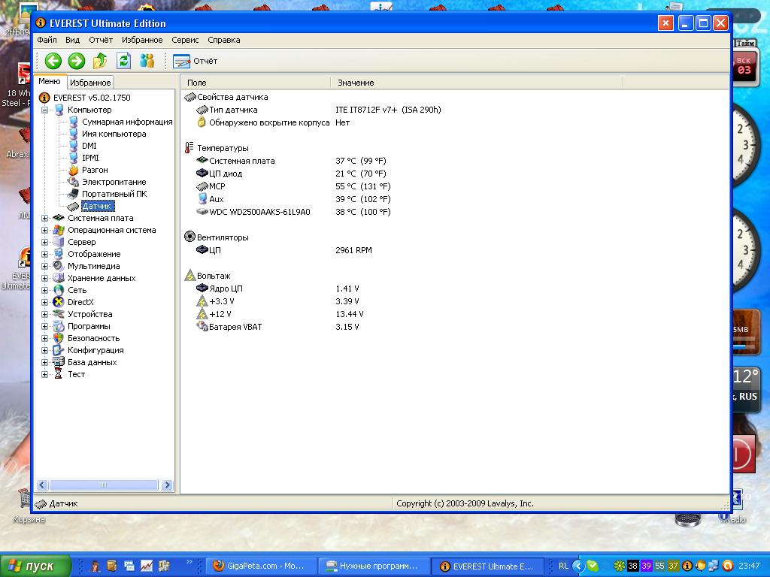The image size is (770, 577).
Task: Click the green Forward arrow toolbar icon
Action: pos(76,61)
